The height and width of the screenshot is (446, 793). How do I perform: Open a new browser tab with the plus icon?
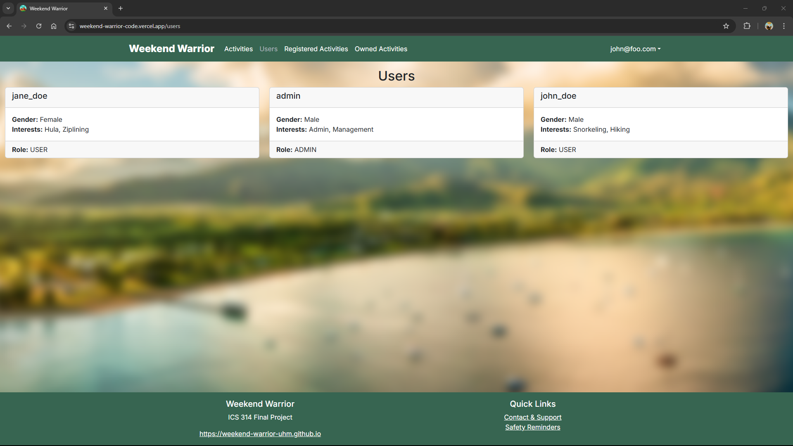tap(120, 8)
